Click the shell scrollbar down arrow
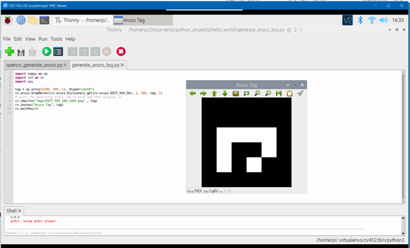This screenshot has width=410, height=248. point(403,233)
